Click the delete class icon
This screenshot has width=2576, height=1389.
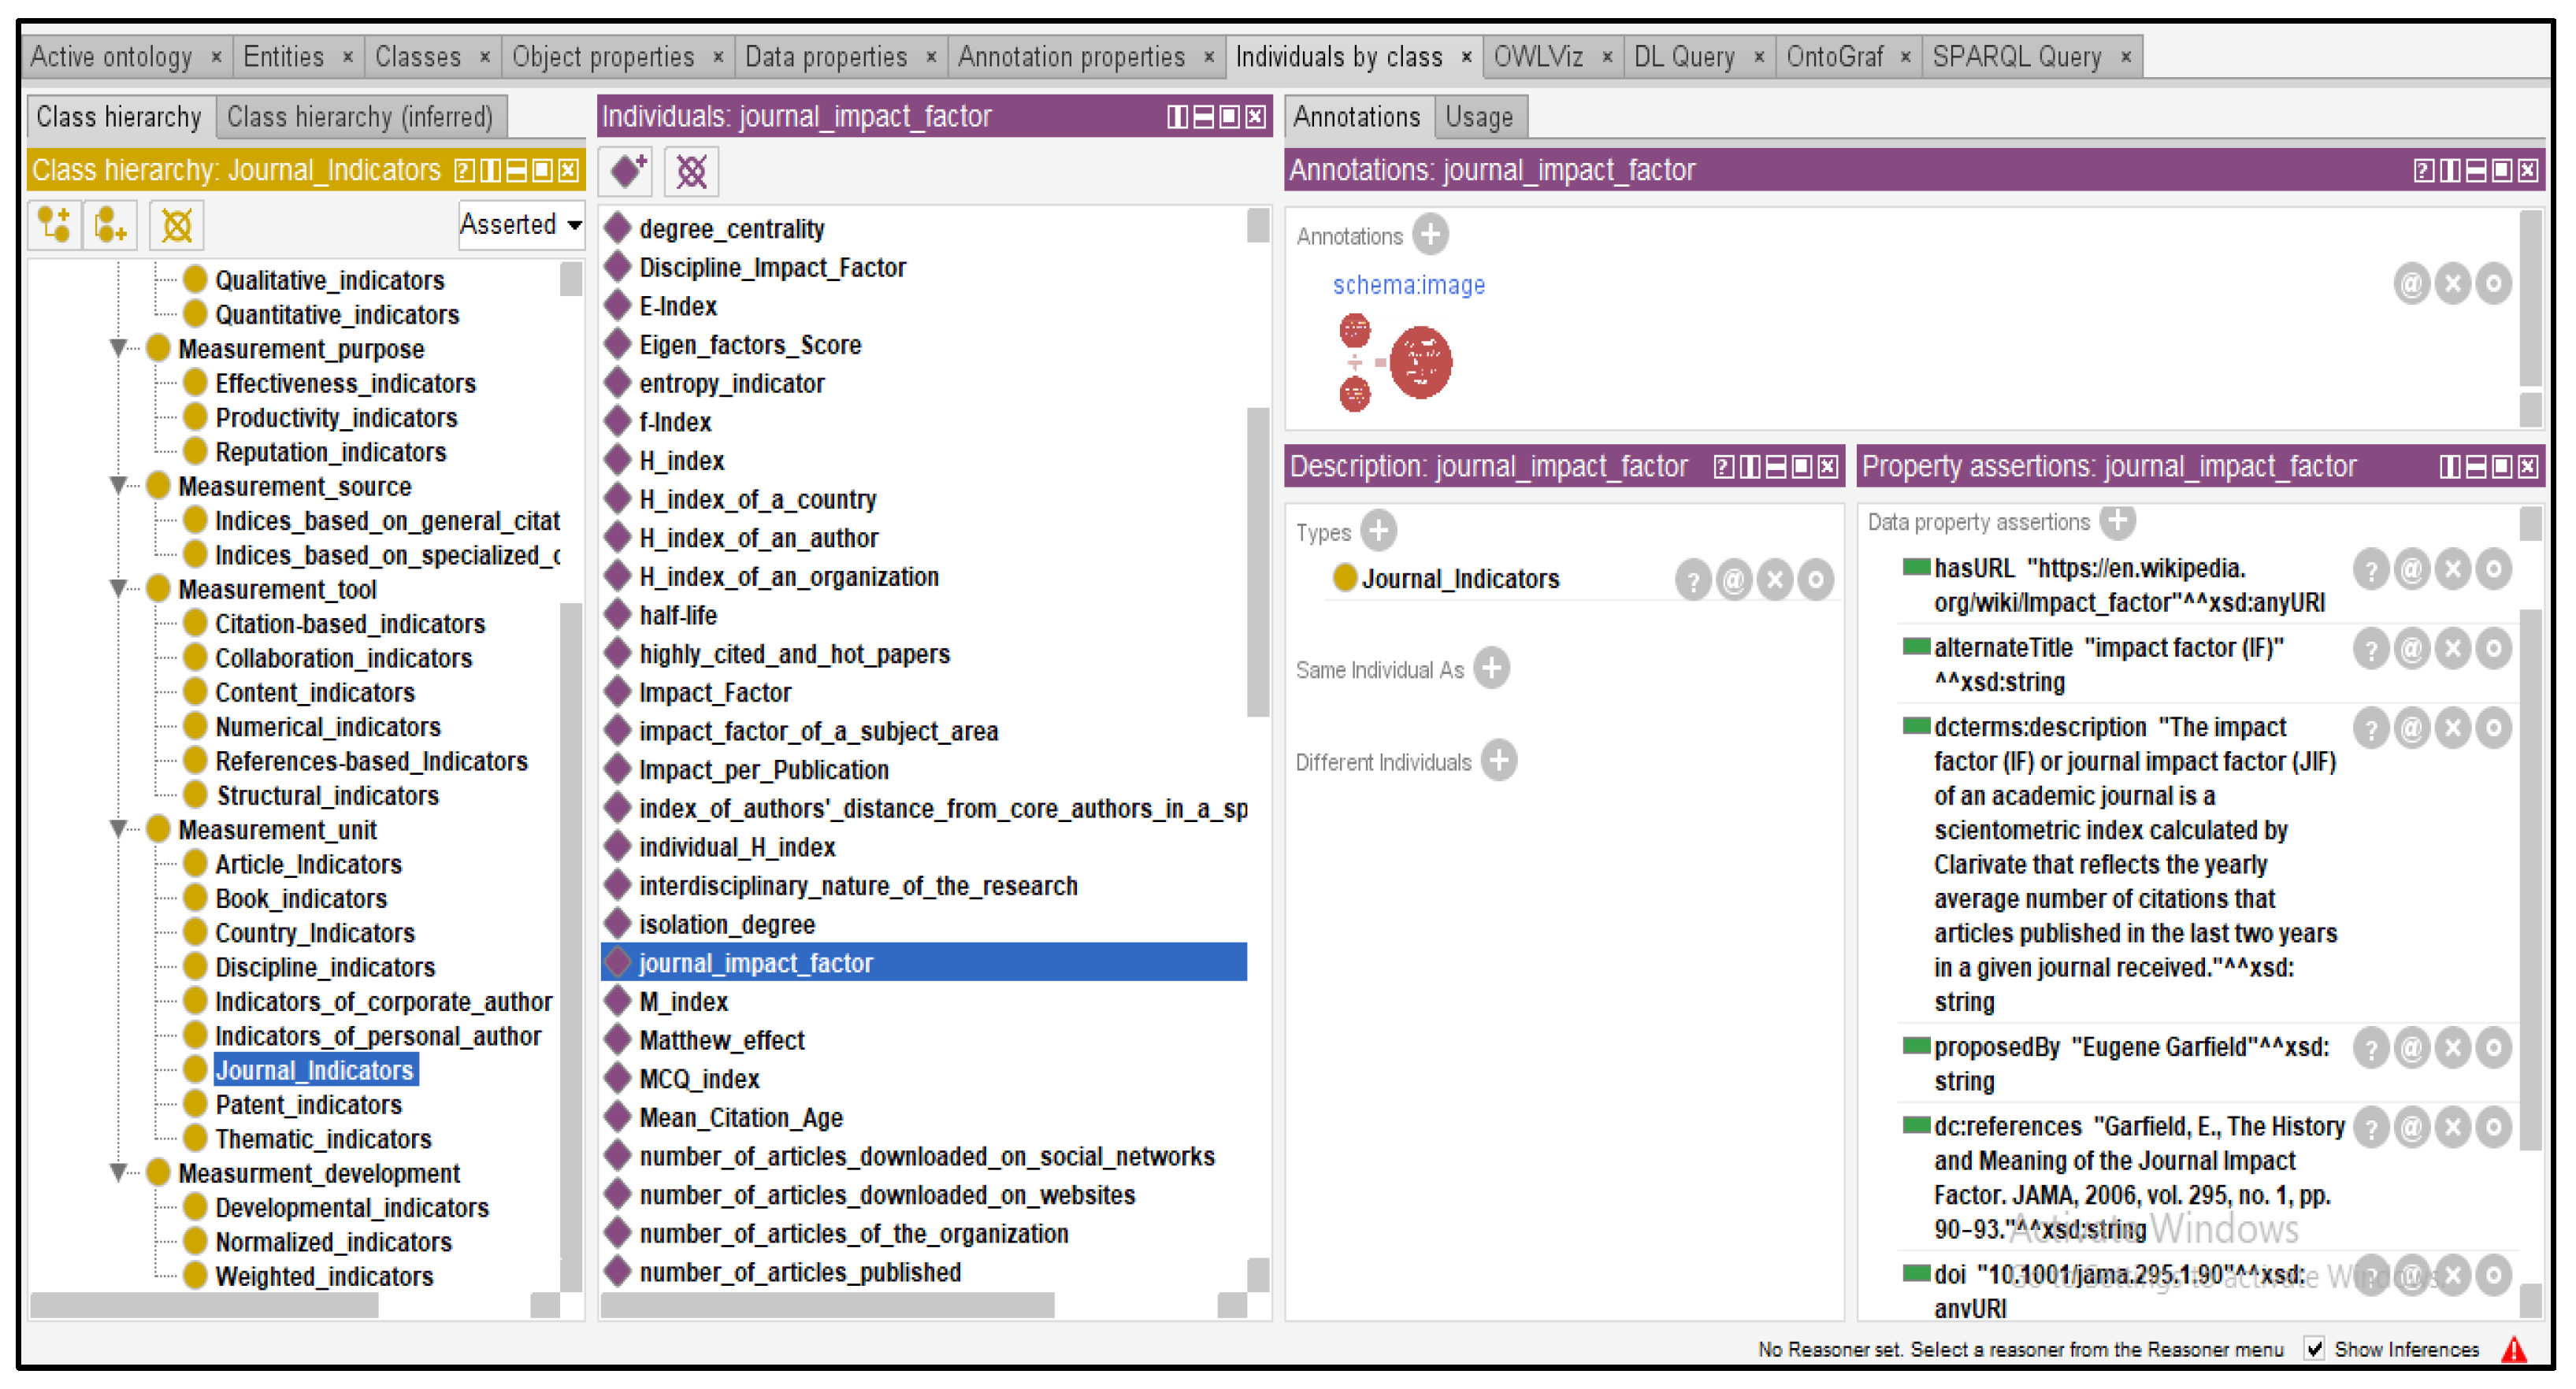(x=177, y=225)
